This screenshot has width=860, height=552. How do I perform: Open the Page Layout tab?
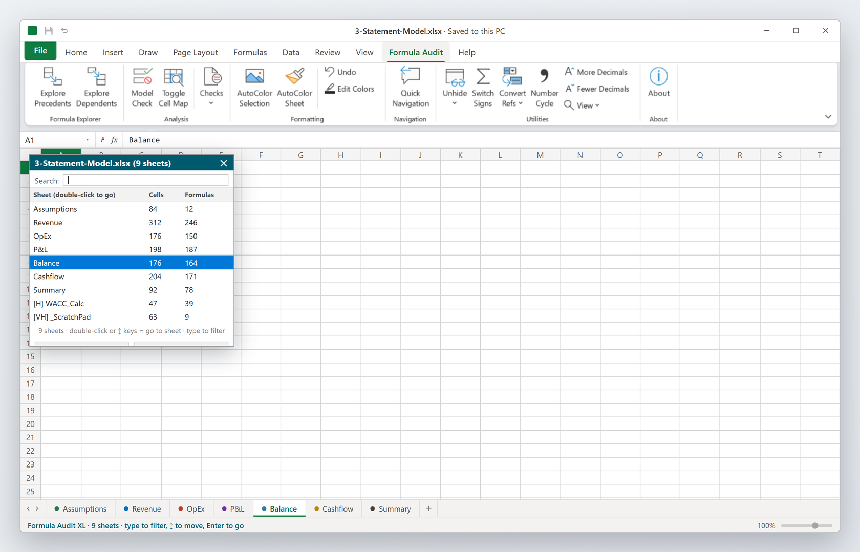pos(195,52)
